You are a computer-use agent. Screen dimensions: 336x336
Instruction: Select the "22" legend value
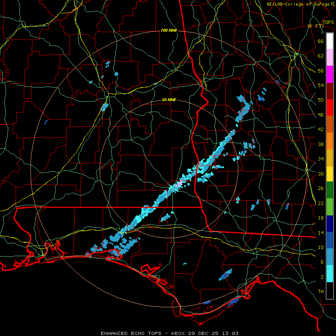[321, 203]
